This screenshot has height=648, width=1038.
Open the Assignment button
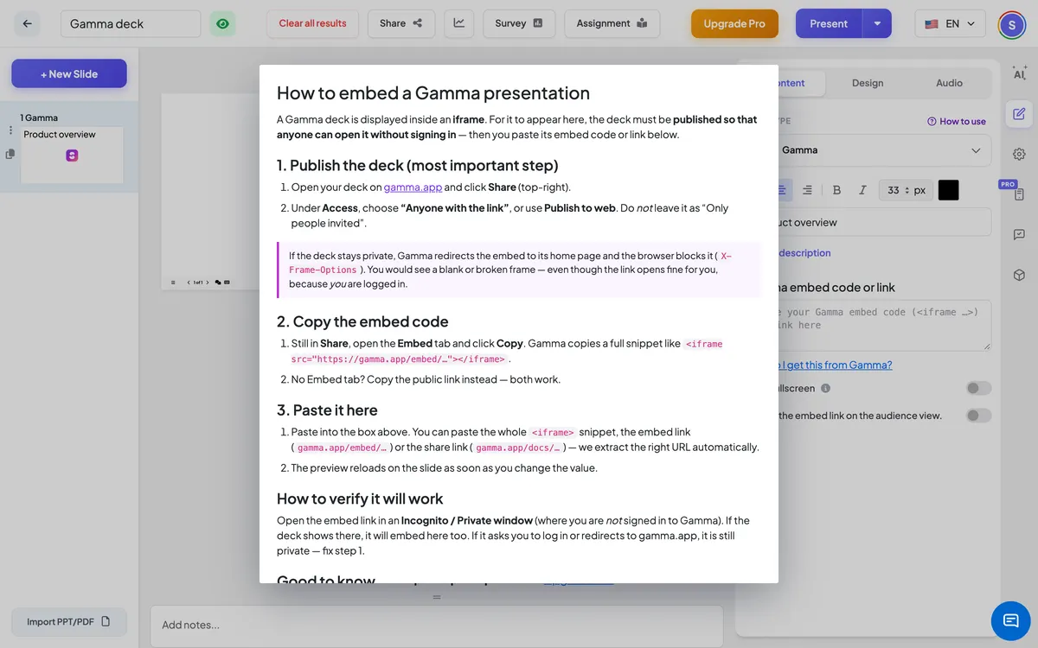pos(612,23)
